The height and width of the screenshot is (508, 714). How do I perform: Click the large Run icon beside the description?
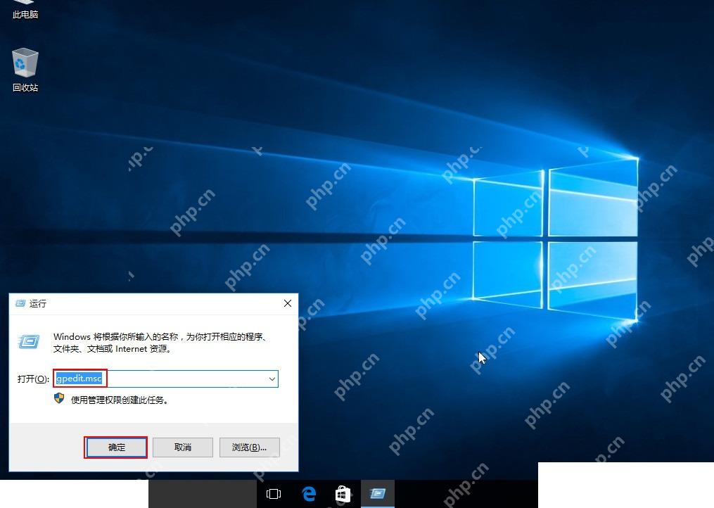point(29,341)
